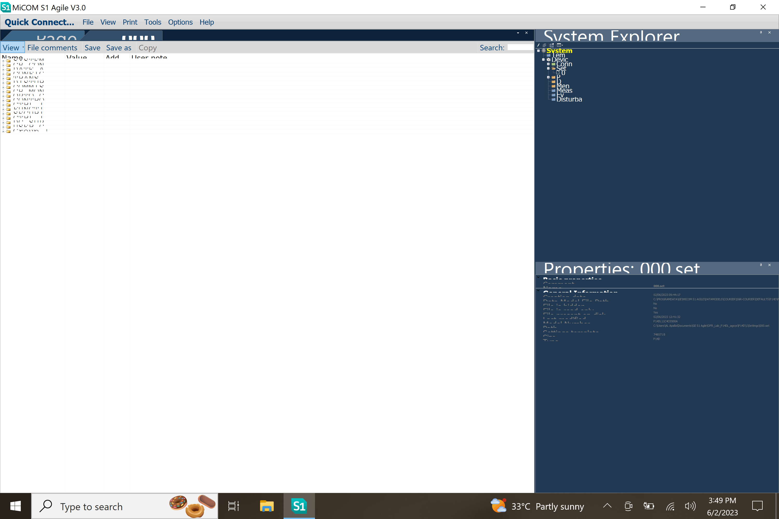This screenshot has width=779, height=519.
Task: Click the System root node target icon
Action: pos(543,51)
